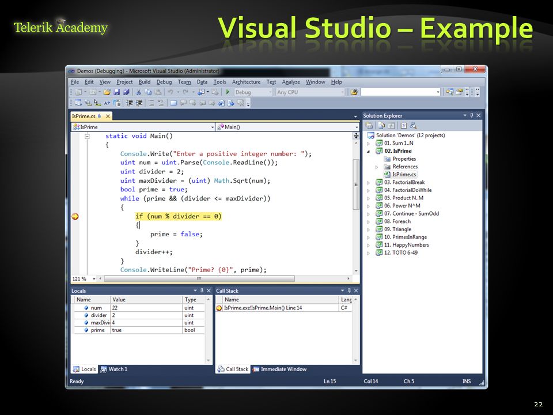Switch to the Immediate Window tab
The image size is (553, 415).
[279, 369]
